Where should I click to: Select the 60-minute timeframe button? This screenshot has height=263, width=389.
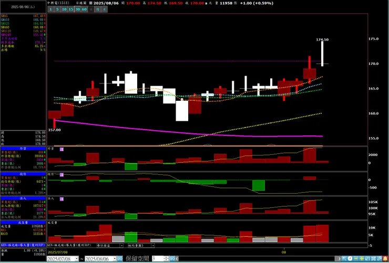pyautogui.click(x=84, y=9)
